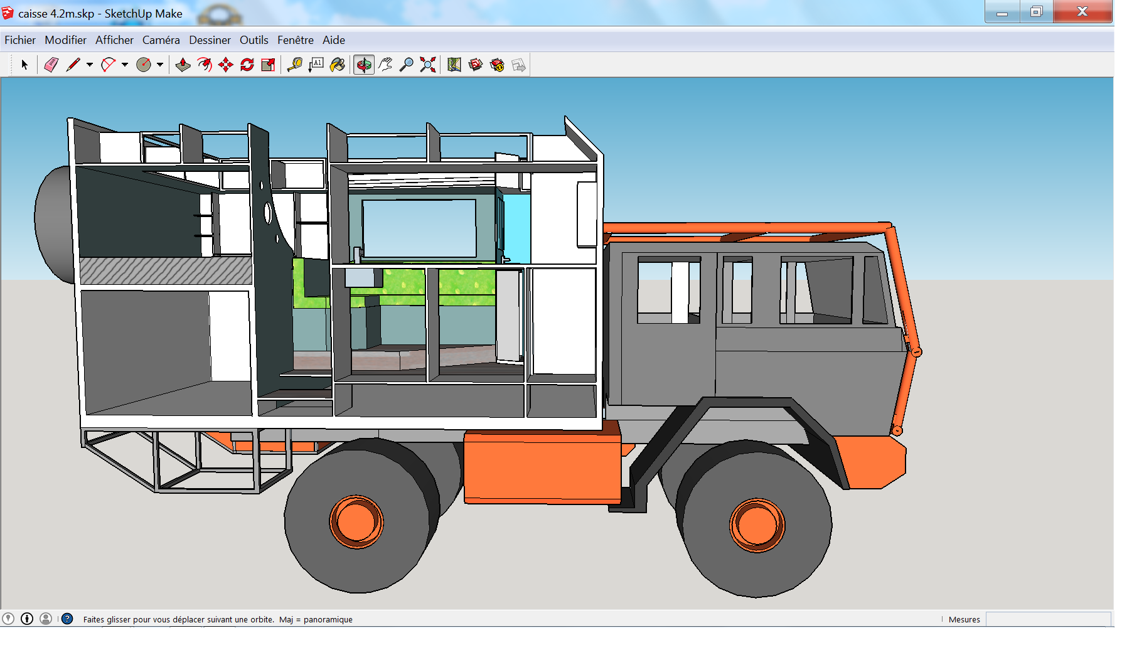Screen dimensions: 1122x650
Task: Click the Instructor help question mark button
Action: tap(67, 619)
